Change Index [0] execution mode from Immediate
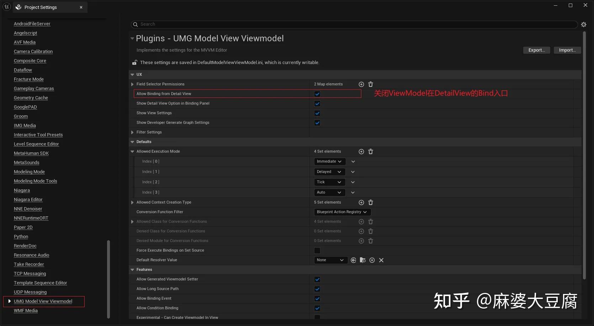The image size is (594, 326). (329, 161)
